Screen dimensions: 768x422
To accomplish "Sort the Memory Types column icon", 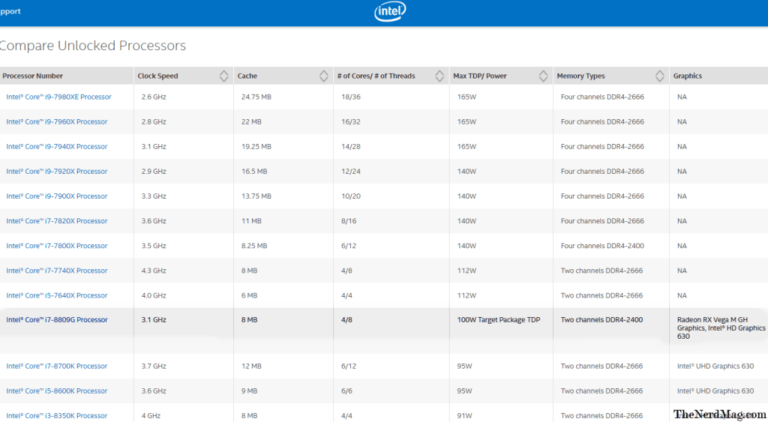I will click(x=659, y=76).
